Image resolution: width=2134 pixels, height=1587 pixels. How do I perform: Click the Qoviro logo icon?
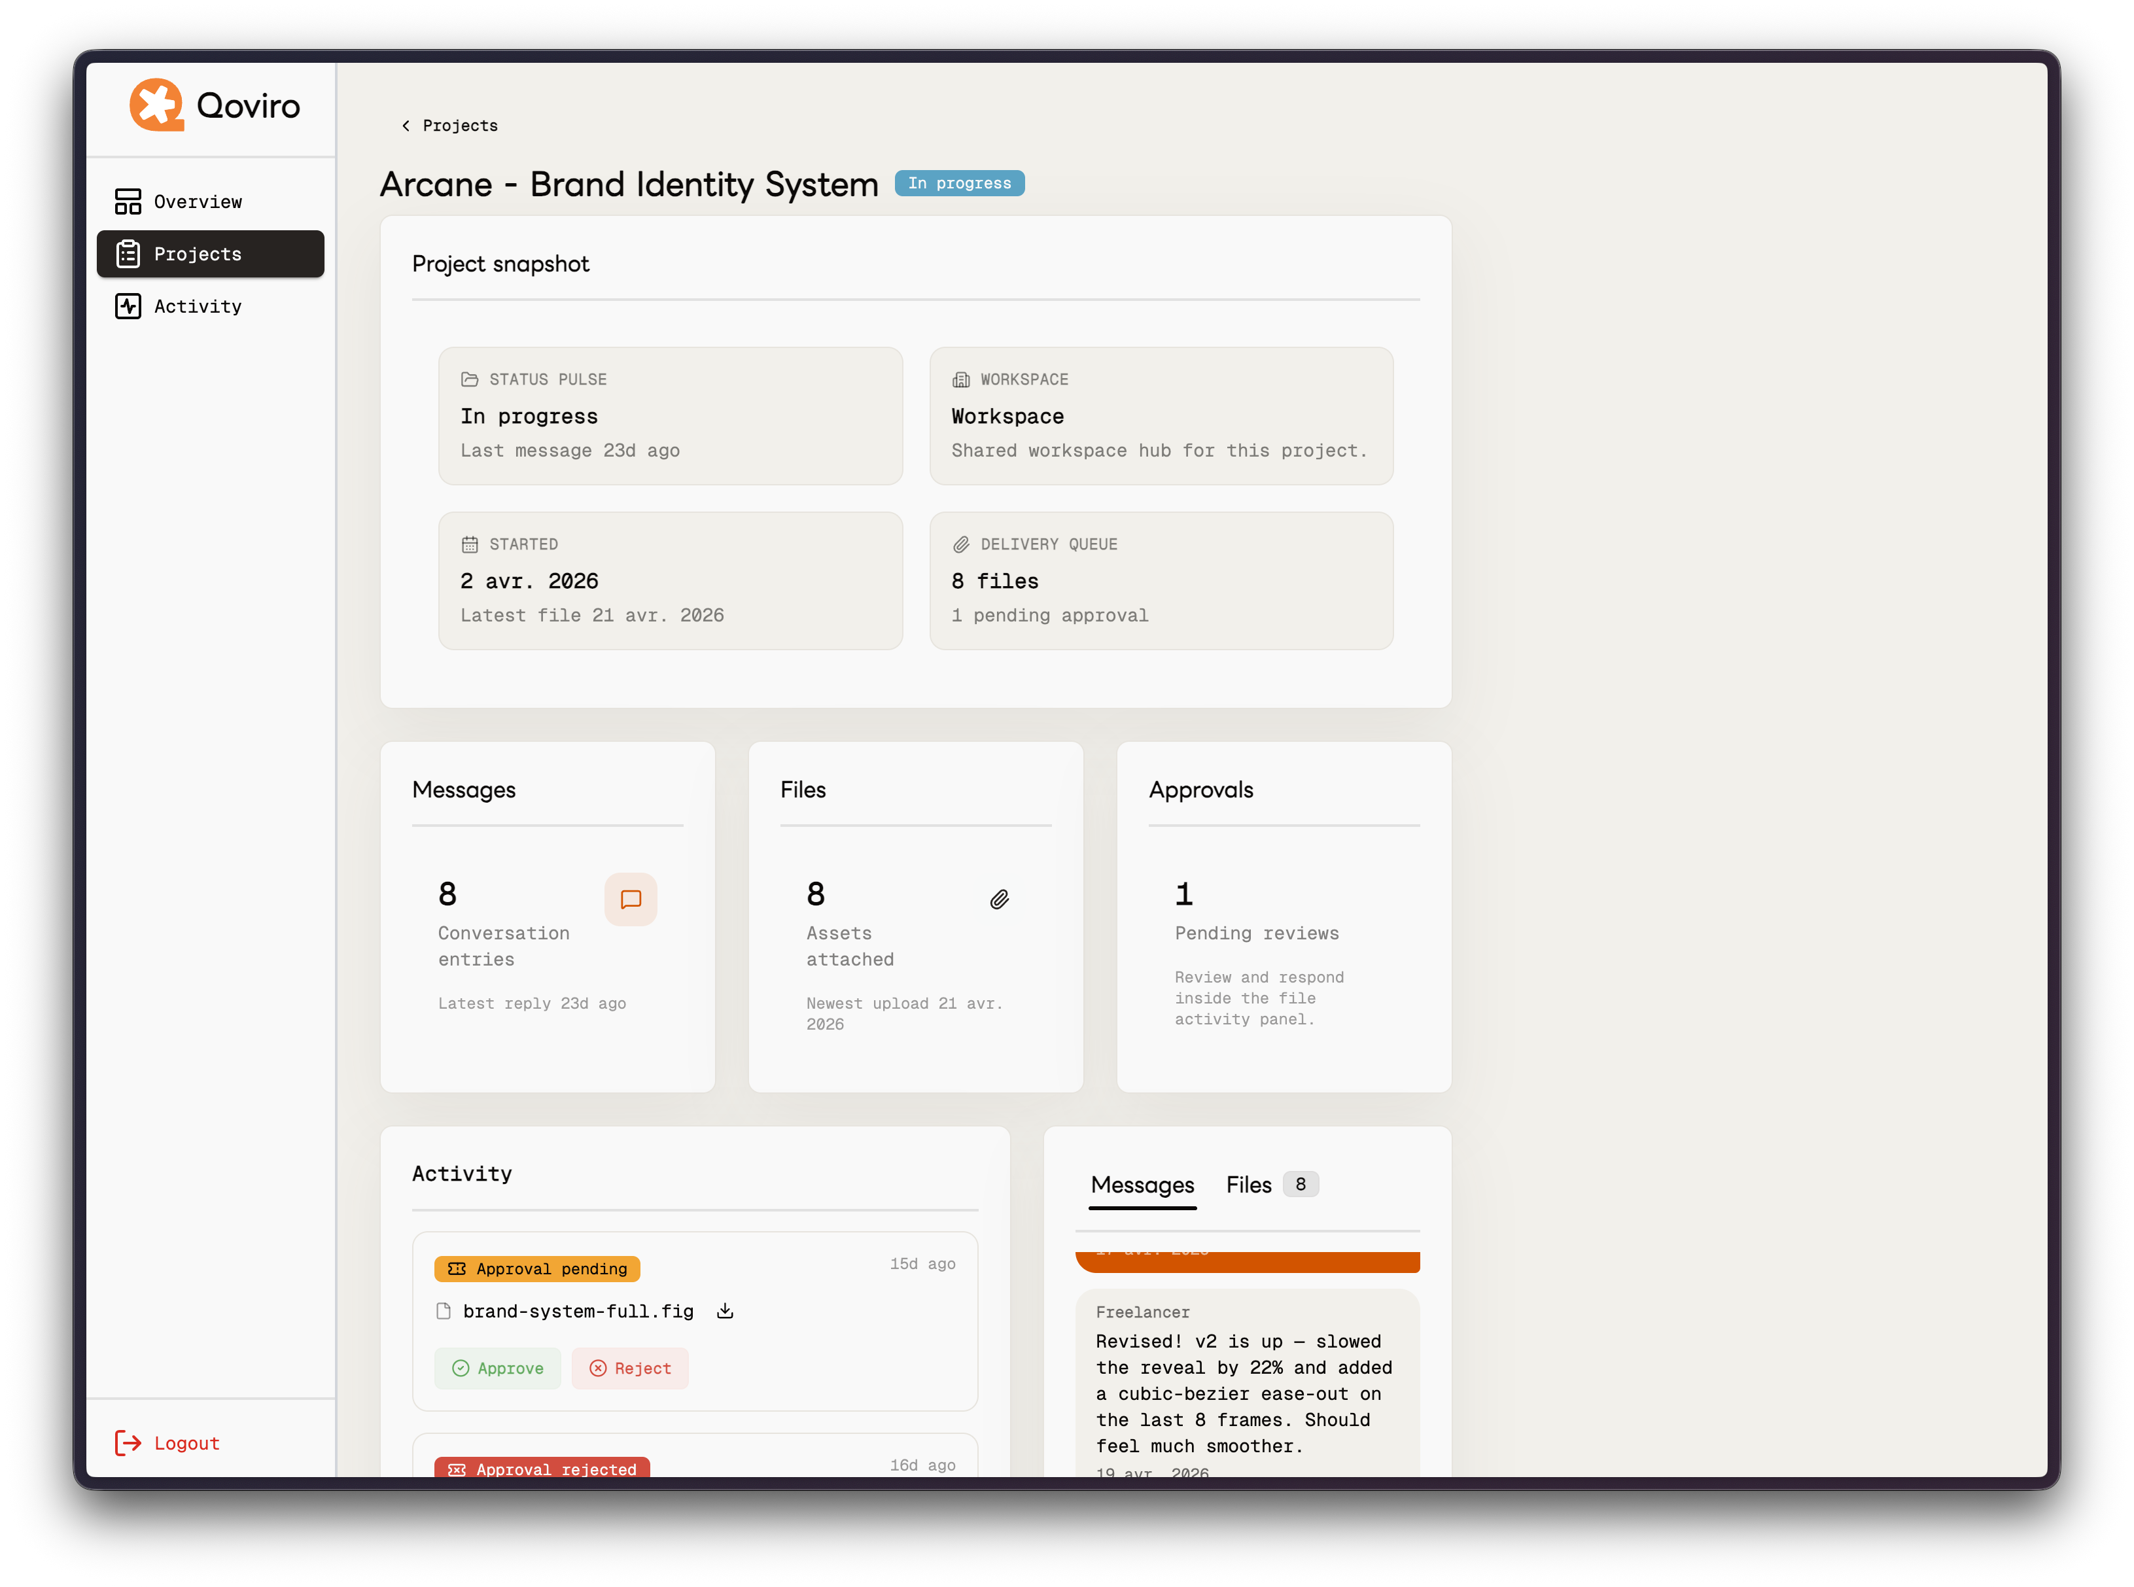(x=156, y=105)
